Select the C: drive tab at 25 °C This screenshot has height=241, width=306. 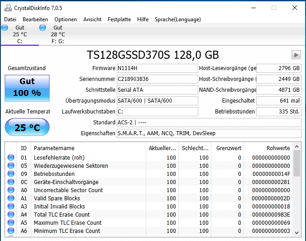coord(20,34)
